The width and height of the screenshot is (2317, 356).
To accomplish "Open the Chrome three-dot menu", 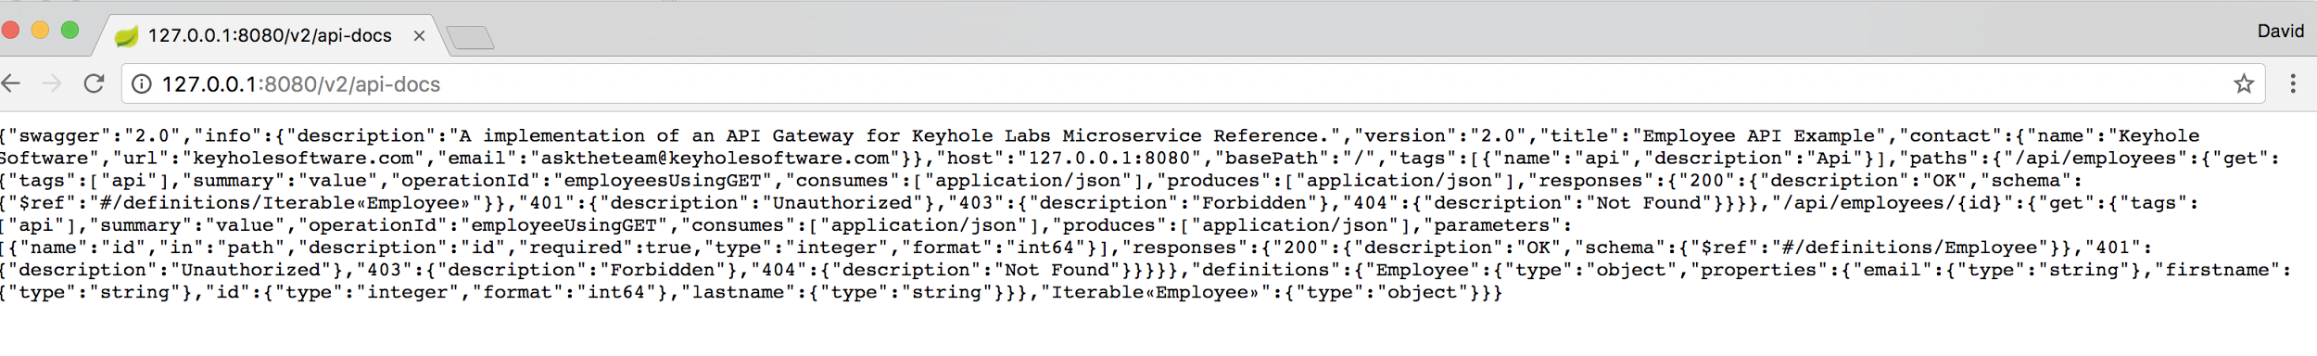I will point(2293,83).
